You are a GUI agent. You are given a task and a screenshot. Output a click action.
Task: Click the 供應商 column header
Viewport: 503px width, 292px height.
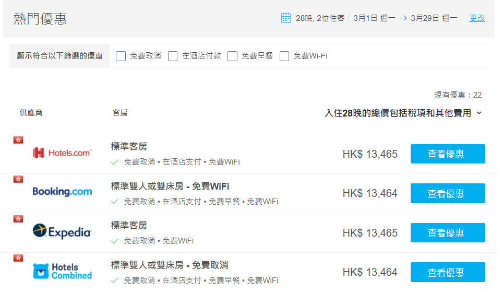(31, 113)
